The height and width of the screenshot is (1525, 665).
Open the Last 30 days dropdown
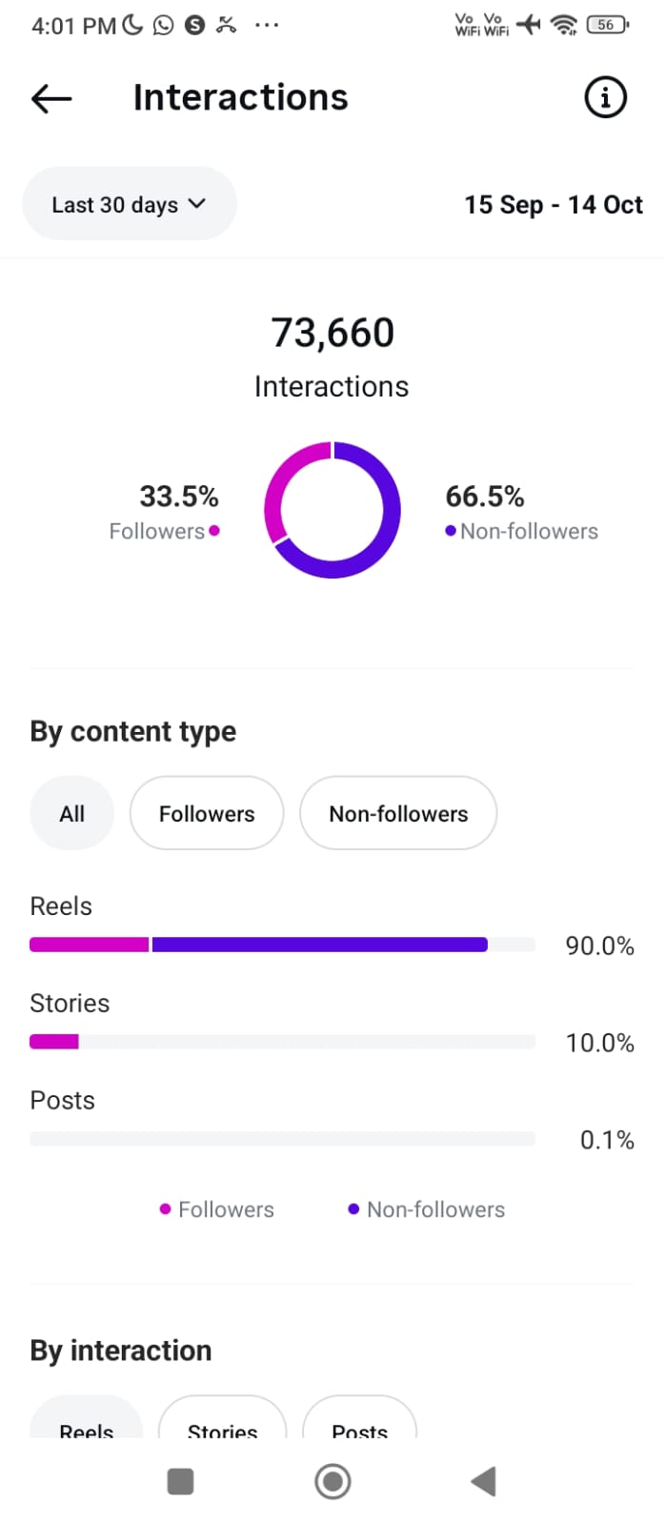point(129,204)
